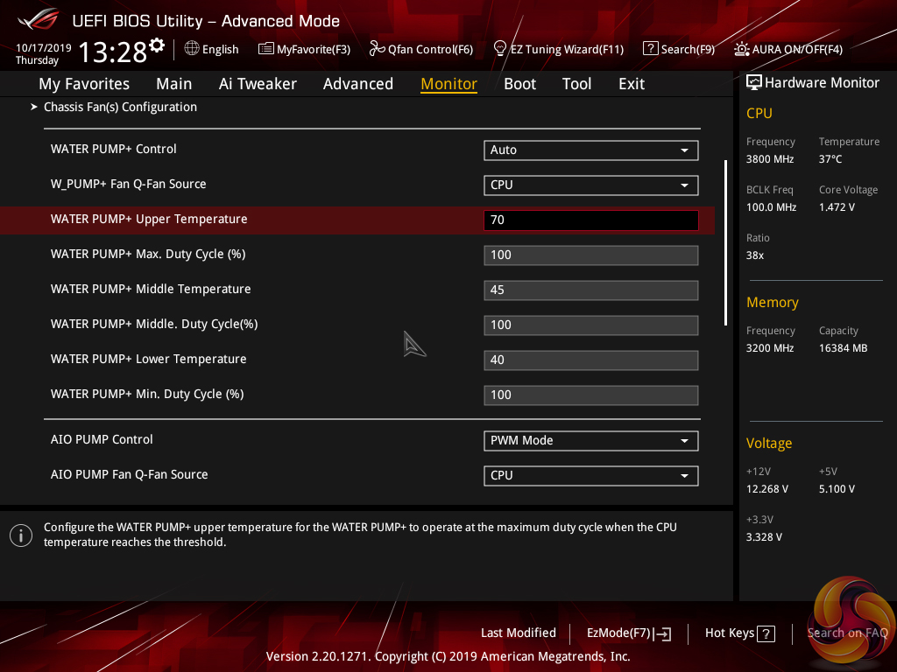Click the Hardware Monitor screen icon

point(754,82)
